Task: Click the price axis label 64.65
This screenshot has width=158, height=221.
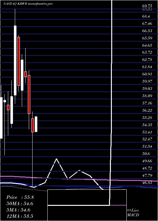Action: pos(147,45)
